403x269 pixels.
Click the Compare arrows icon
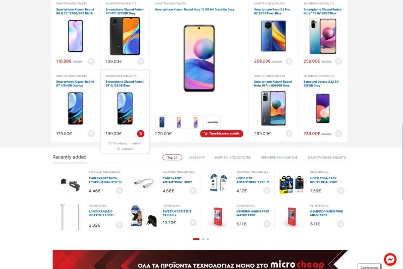click(x=119, y=149)
